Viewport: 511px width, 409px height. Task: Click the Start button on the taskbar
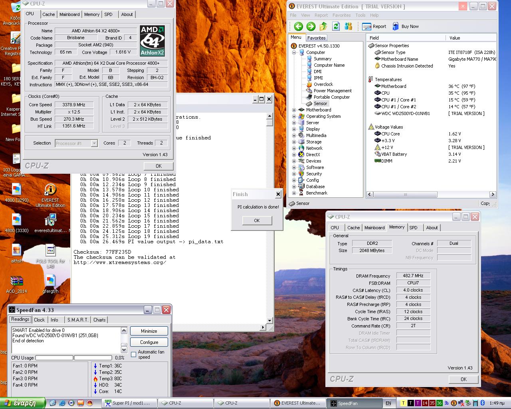pyautogui.click(x=23, y=403)
